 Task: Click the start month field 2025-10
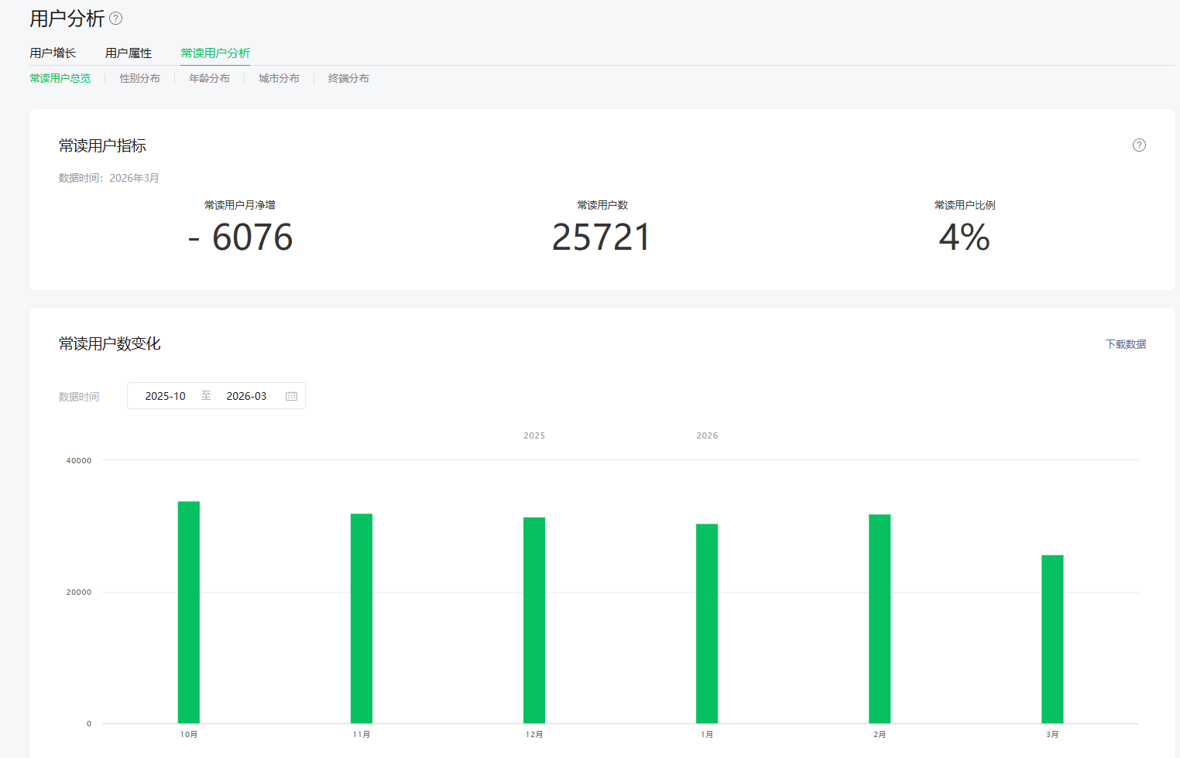pos(166,396)
